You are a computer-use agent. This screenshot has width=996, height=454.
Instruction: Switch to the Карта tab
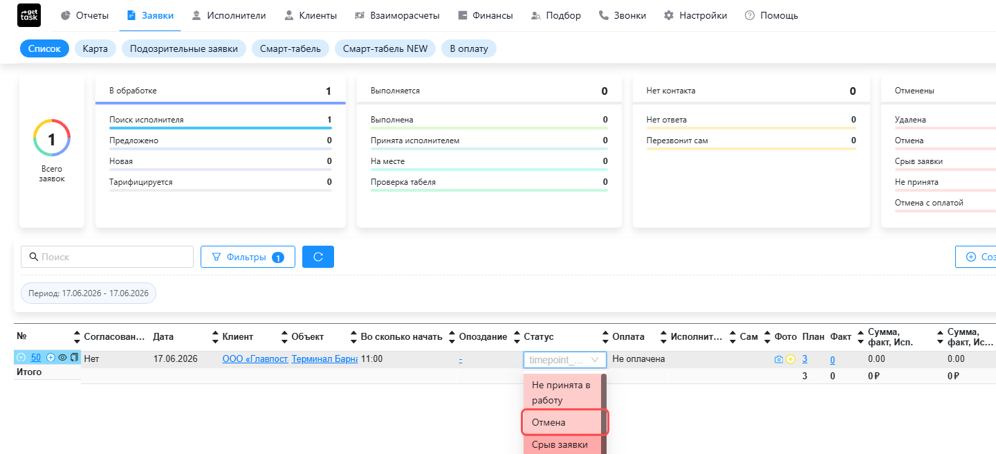tap(95, 48)
